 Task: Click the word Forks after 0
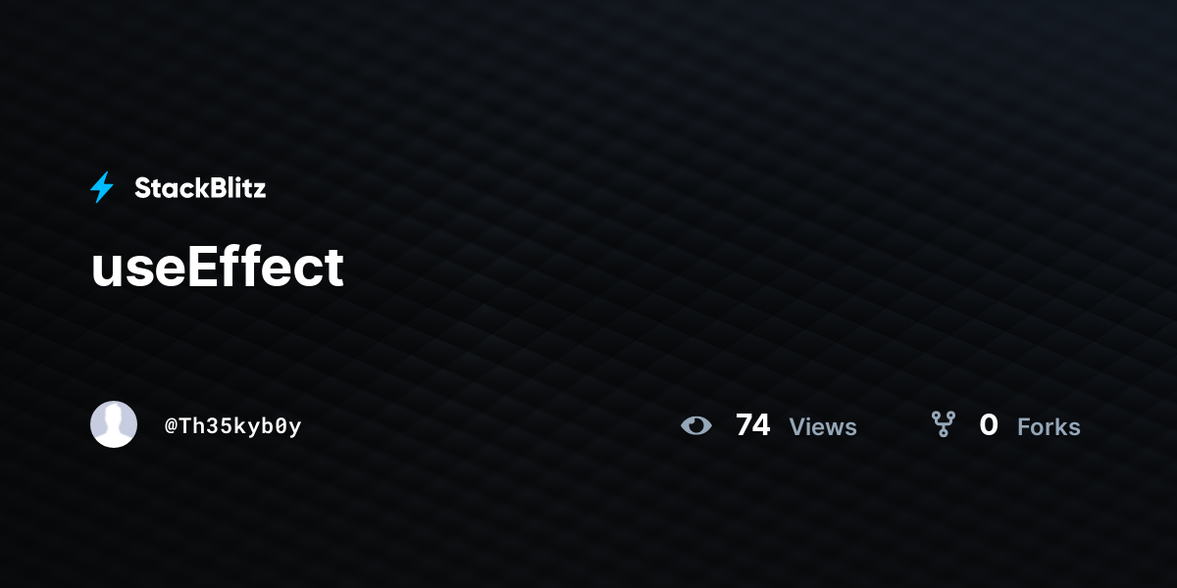[x=1049, y=427]
